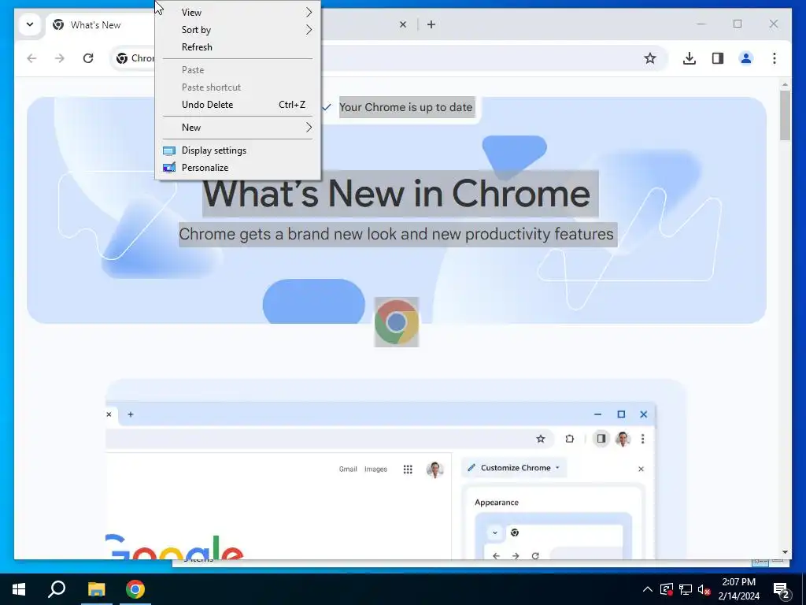Open a new tab with plus button

pos(431,24)
